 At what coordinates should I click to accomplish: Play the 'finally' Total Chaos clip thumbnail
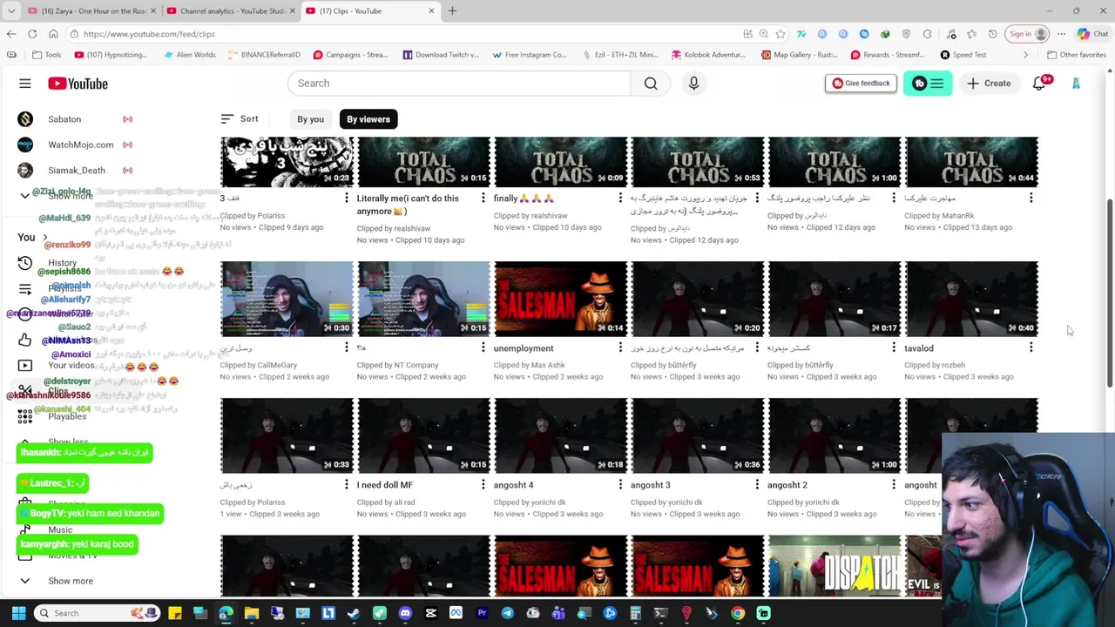pyautogui.click(x=560, y=162)
